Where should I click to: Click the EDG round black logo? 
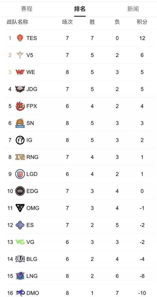pyautogui.click(x=20, y=191)
